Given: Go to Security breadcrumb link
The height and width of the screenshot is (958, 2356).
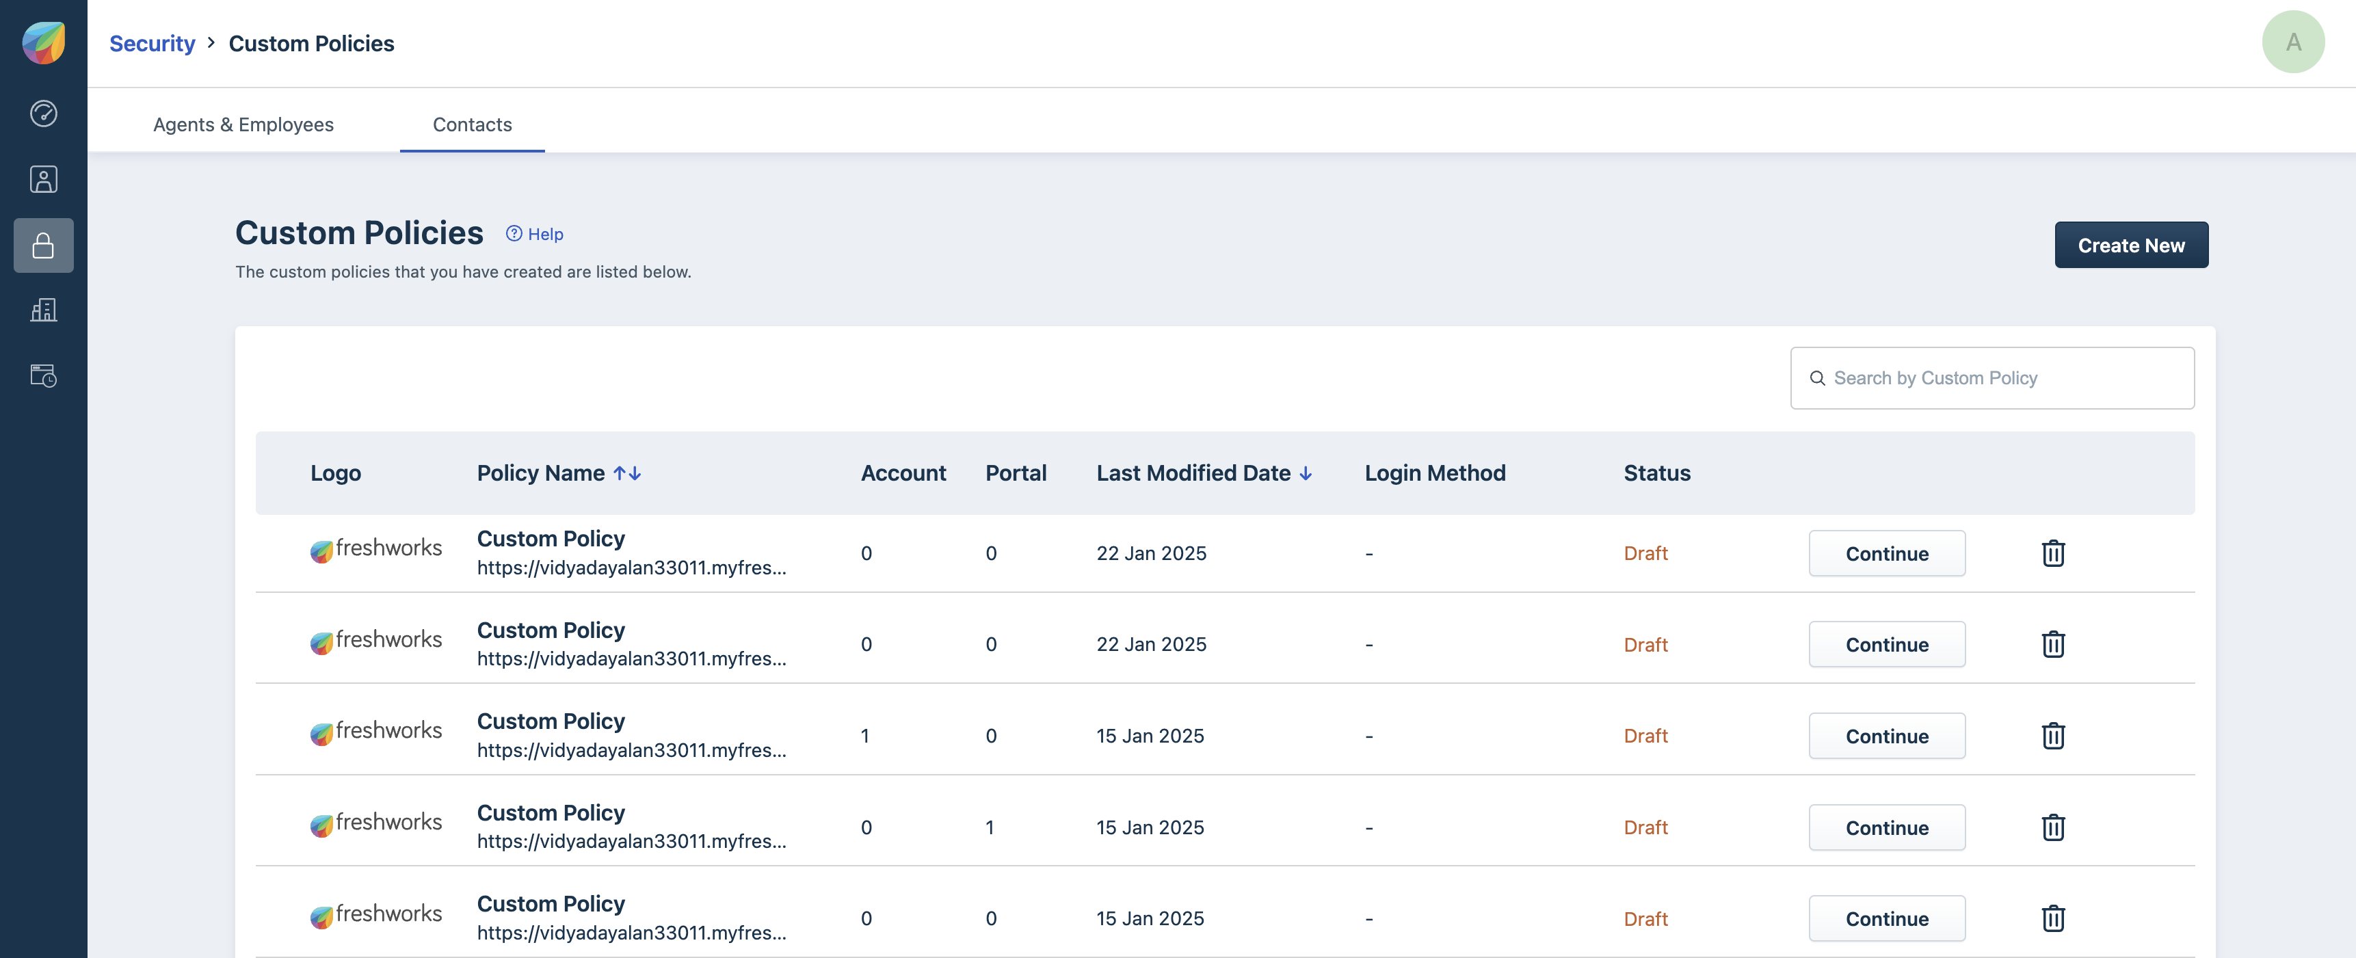Looking at the screenshot, I should tap(152, 43).
